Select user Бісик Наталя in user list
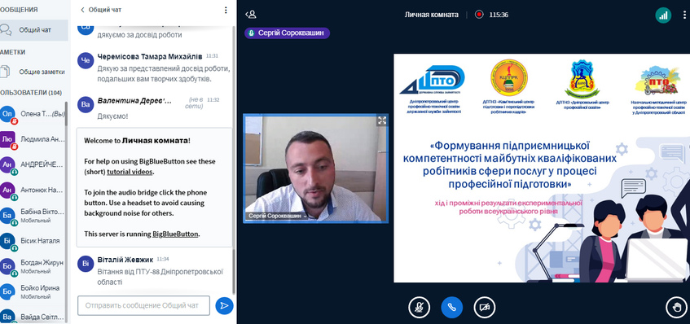 (x=33, y=241)
